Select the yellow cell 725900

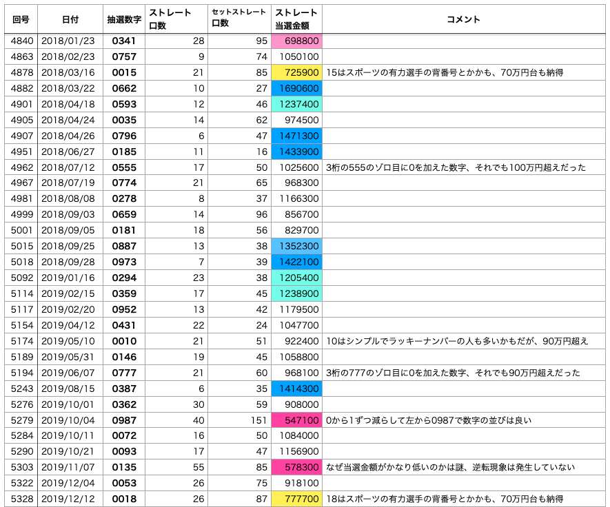(296, 73)
